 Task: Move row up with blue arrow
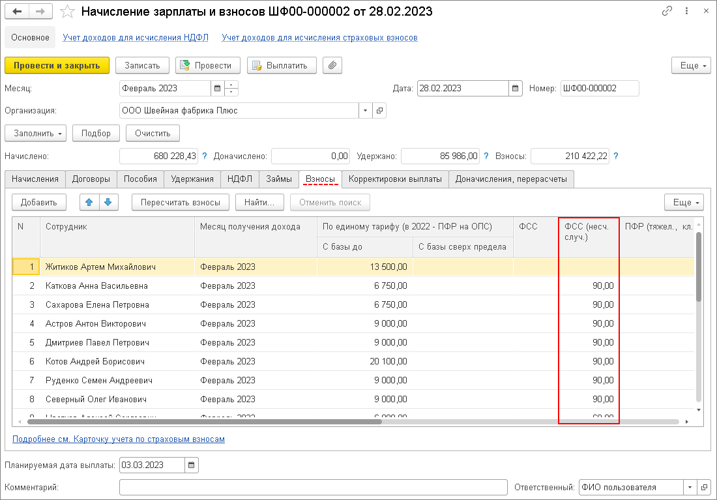(x=89, y=202)
